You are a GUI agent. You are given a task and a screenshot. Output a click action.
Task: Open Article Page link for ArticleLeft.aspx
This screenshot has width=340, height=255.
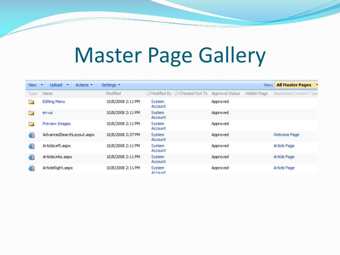(x=284, y=146)
